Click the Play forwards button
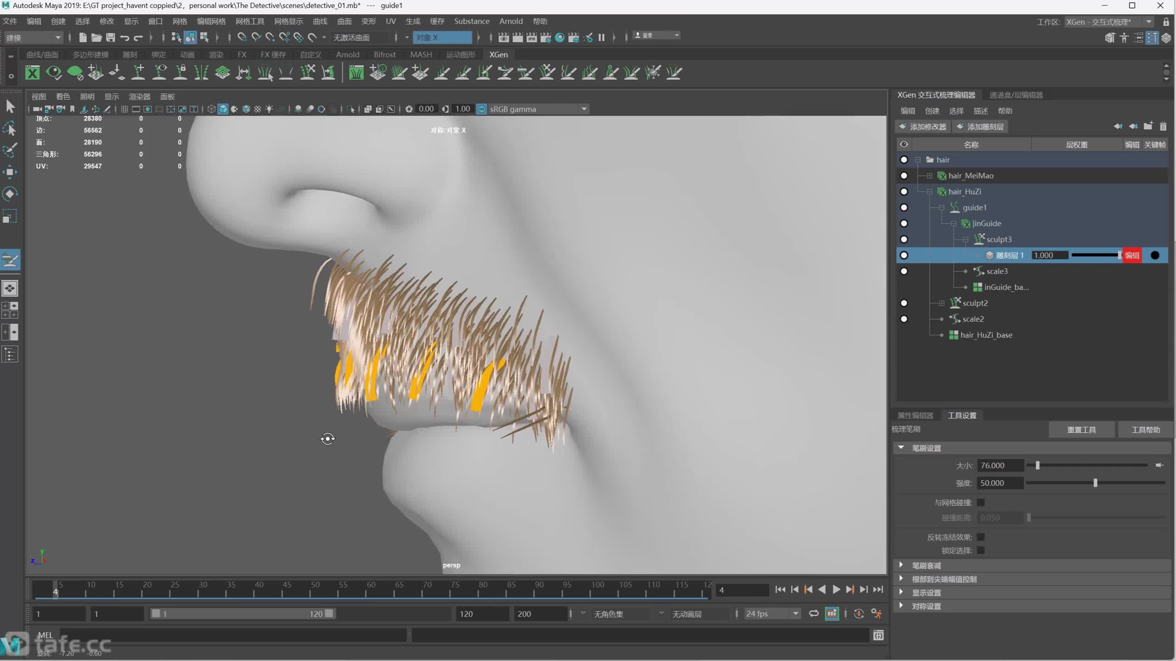 836,589
